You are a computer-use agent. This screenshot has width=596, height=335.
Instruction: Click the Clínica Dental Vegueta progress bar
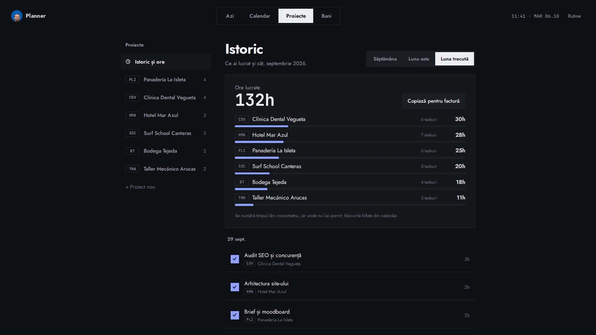point(350,126)
